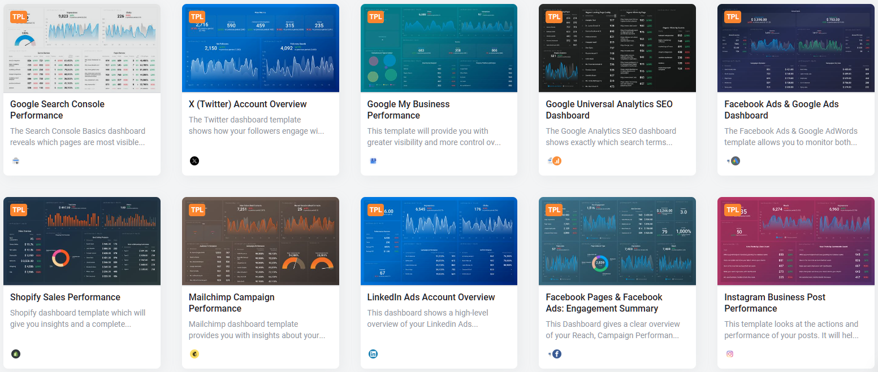Open the LinkedIn Ads Account Overview template
Viewport: 878px width, 372px height.
(431, 297)
